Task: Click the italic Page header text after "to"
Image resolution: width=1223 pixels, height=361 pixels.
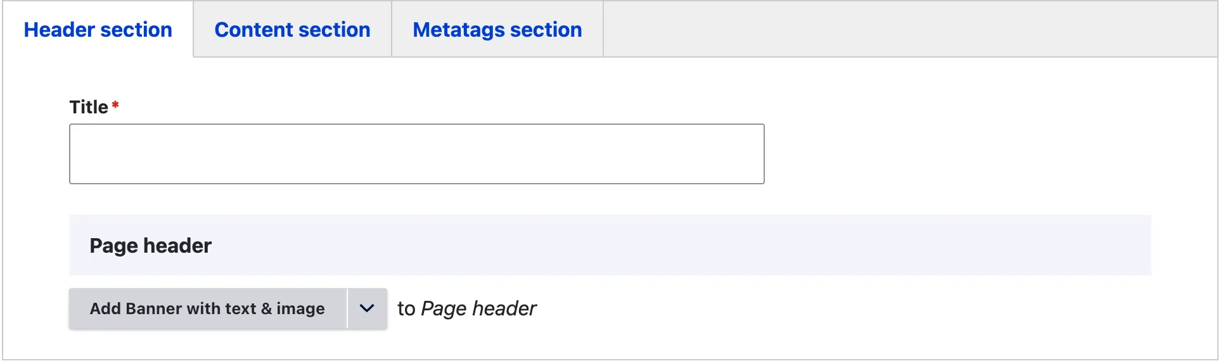Action: (x=478, y=308)
